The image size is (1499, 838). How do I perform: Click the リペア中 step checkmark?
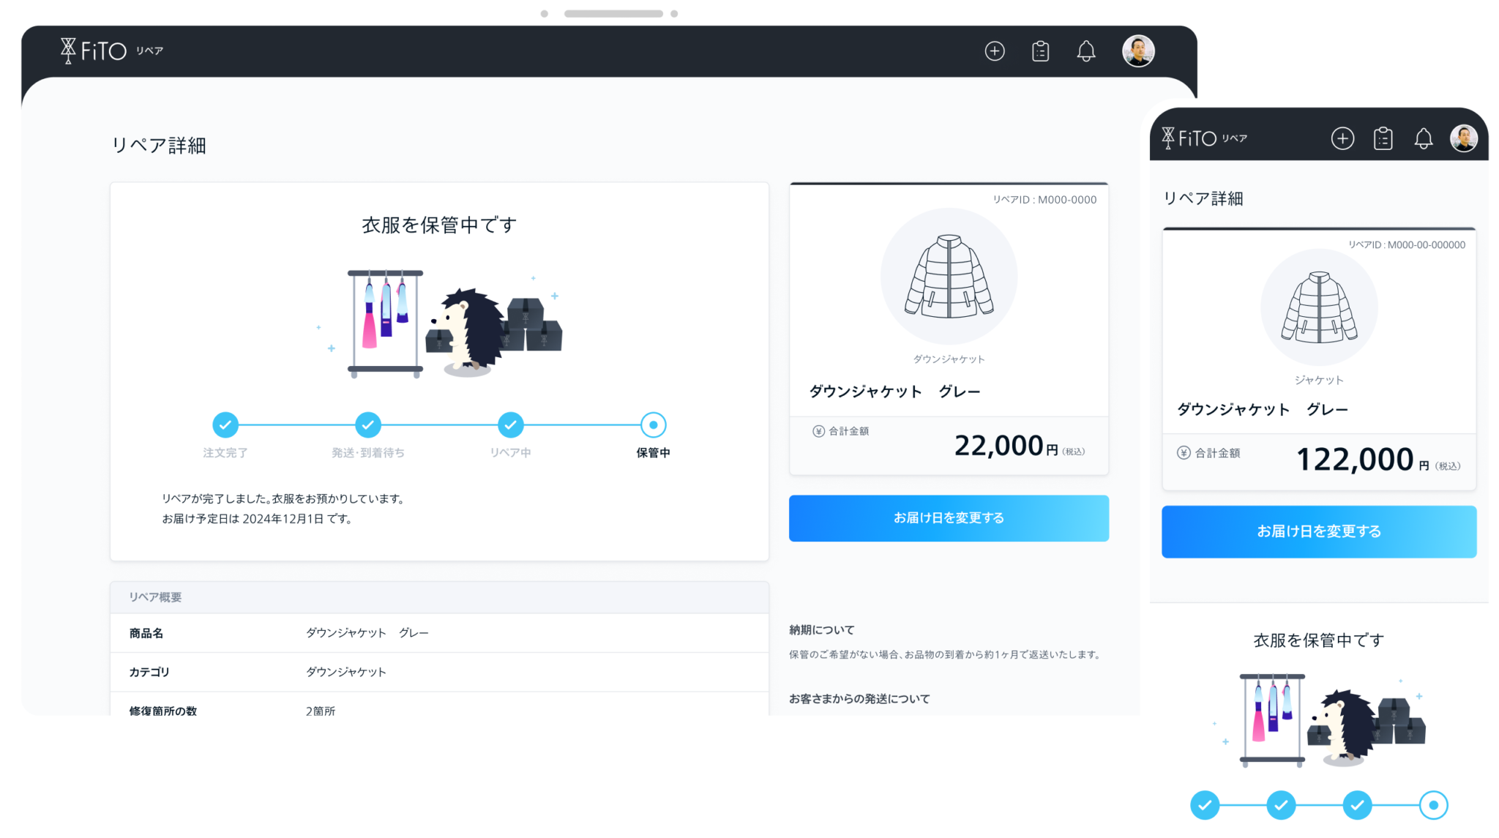click(511, 424)
